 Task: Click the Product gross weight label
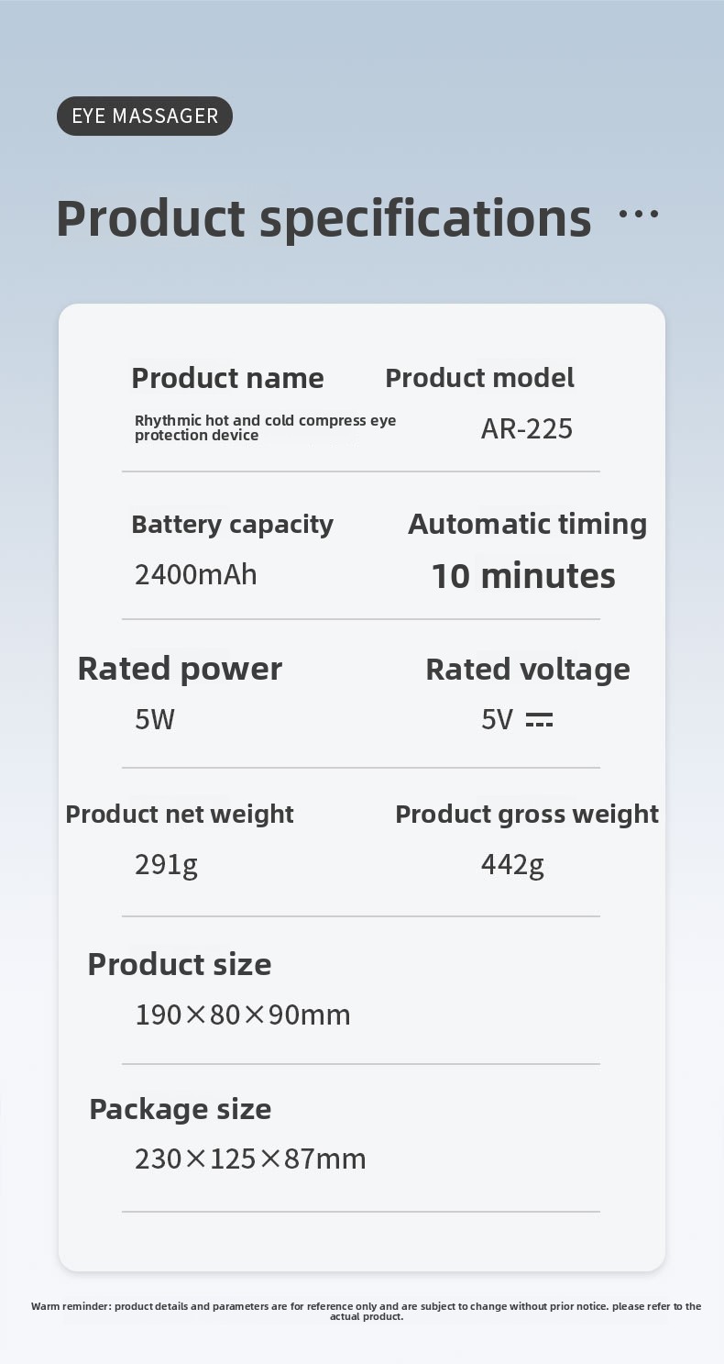pos(527,814)
